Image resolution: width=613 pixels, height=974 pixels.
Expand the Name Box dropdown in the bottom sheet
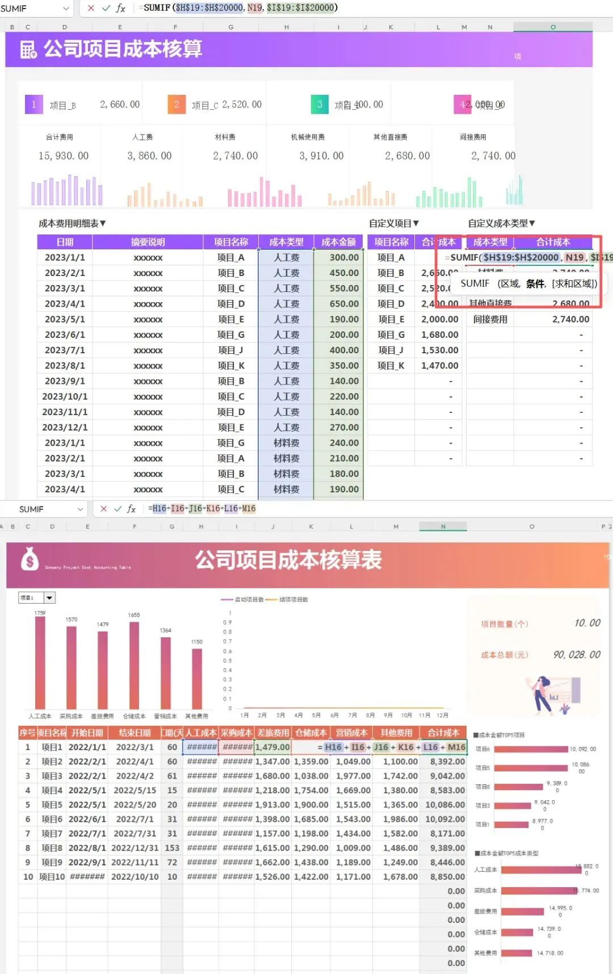(x=80, y=509)
